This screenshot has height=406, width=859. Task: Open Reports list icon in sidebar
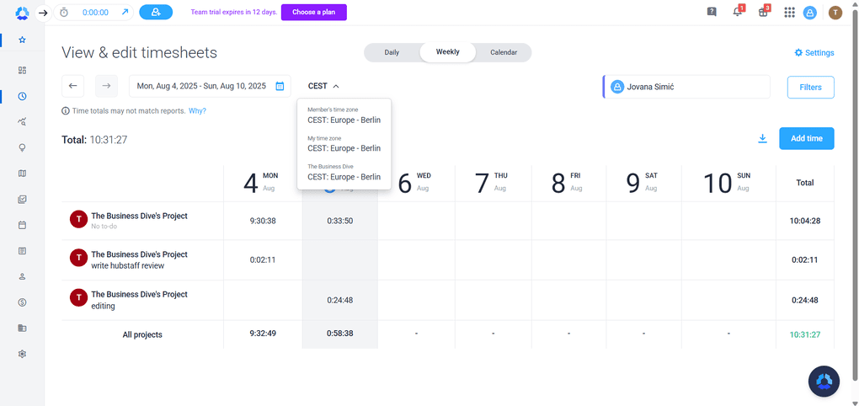(22, 251)
